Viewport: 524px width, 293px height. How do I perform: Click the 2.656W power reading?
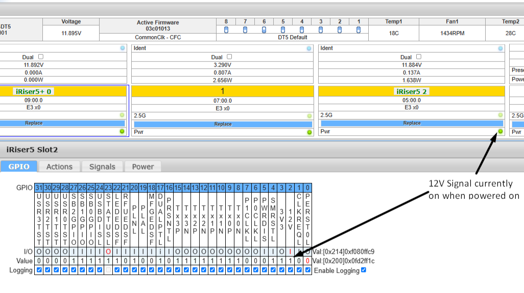click(223, 80)
